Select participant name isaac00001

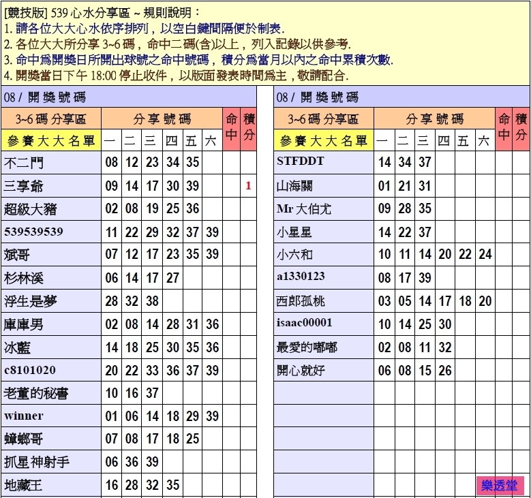click(305, 323)
